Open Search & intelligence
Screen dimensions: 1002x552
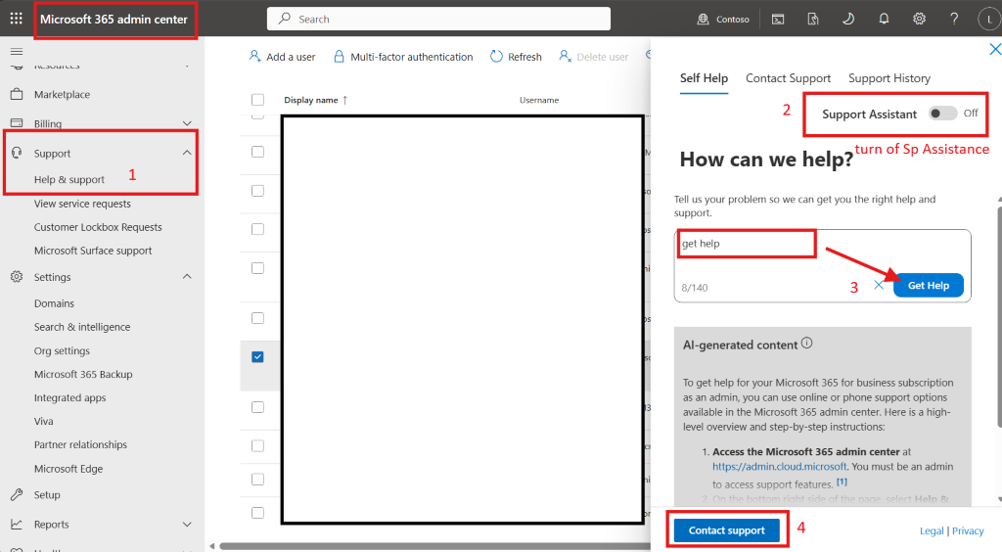(x=82, y=327)
